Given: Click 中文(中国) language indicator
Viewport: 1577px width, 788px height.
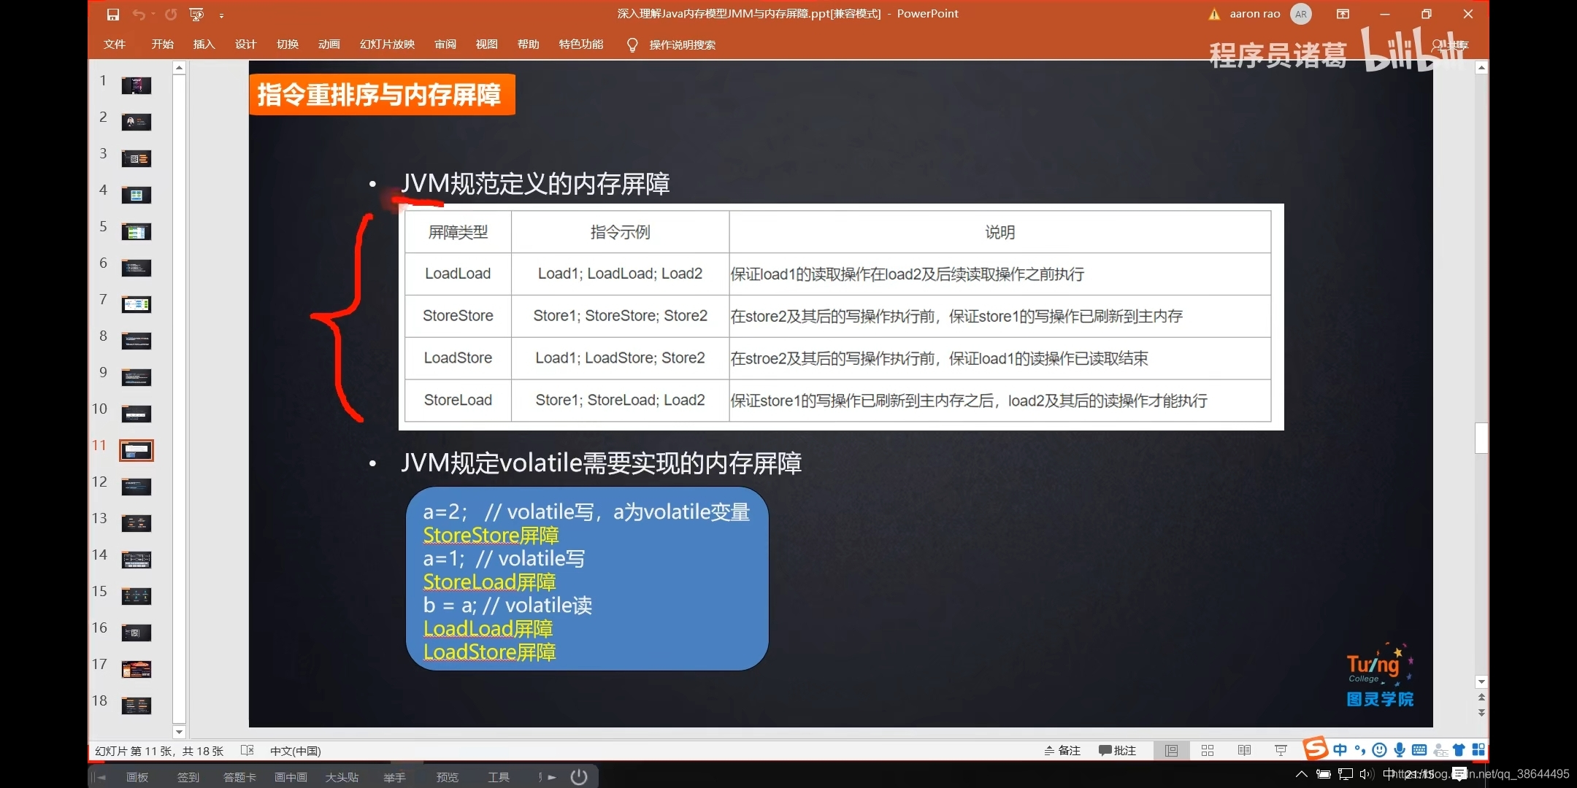Looking at the screenshot, I should pos(295,751).
